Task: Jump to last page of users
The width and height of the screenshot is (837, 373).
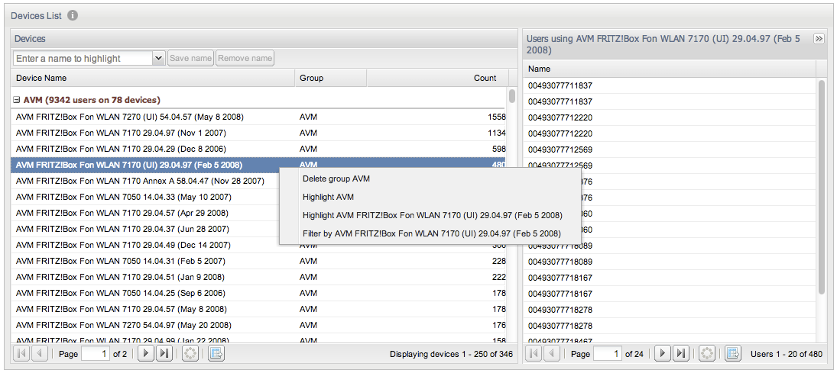Action: pyautogui.click(x=680, y=354)
